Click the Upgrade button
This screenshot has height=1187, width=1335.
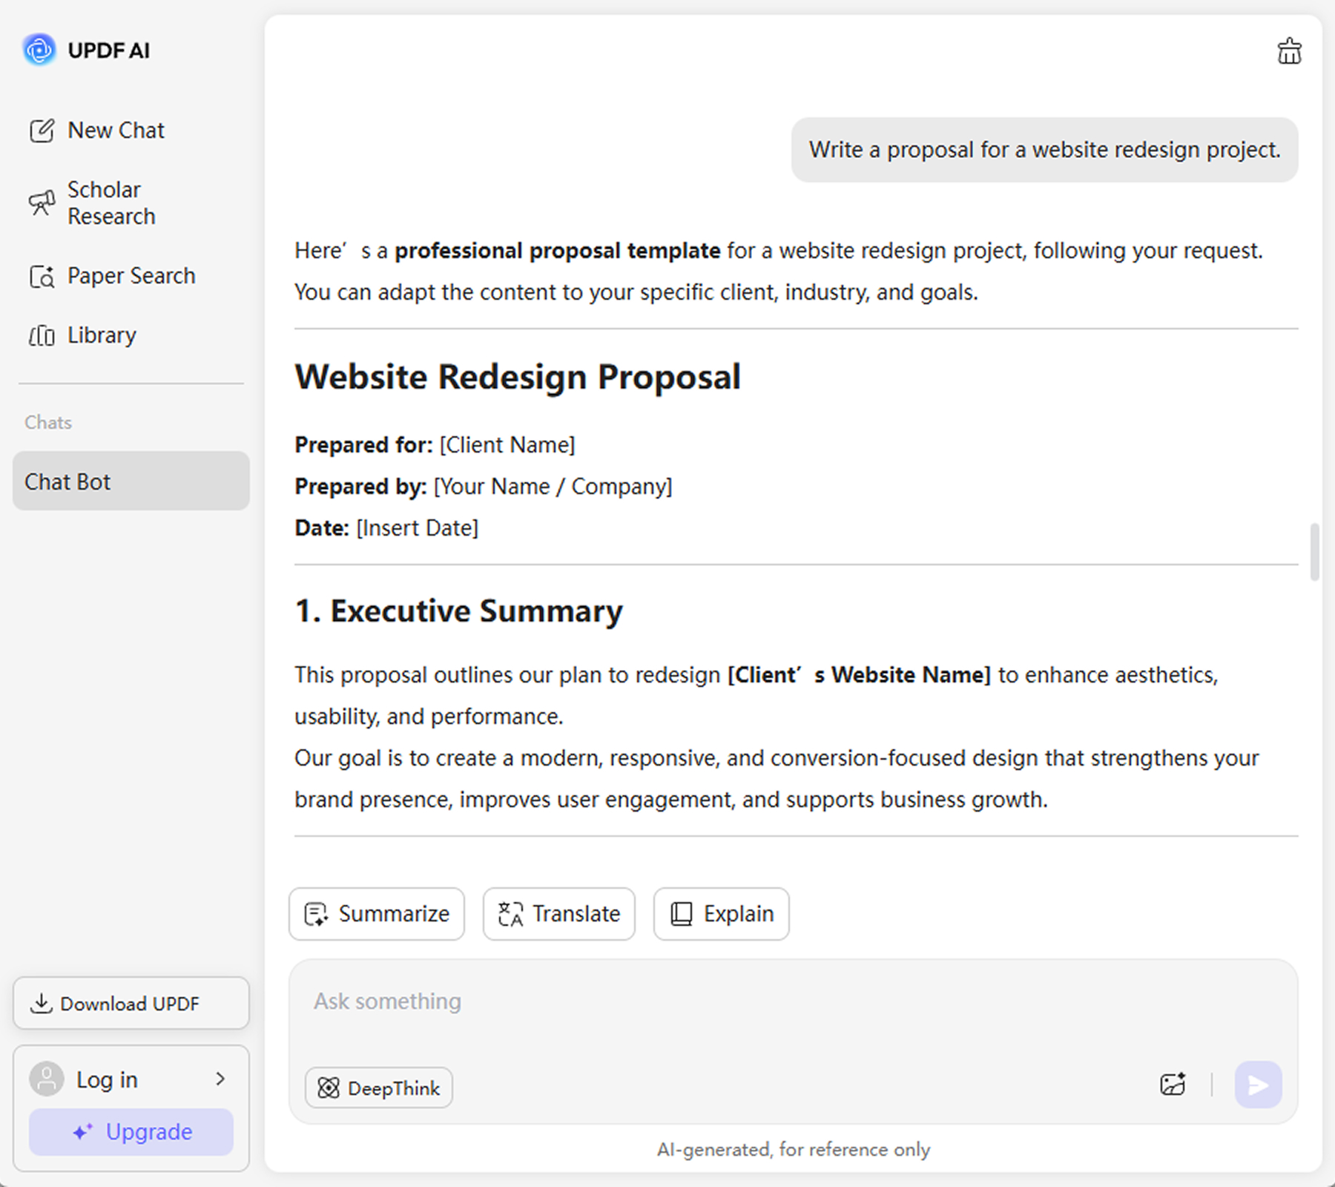(131, 1131)
